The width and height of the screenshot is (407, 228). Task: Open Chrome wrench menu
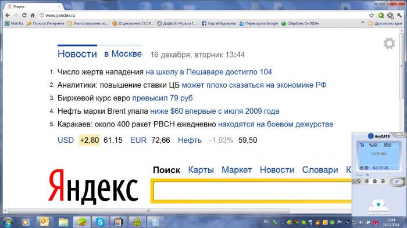pyautogui.click(x=399, y=15)
